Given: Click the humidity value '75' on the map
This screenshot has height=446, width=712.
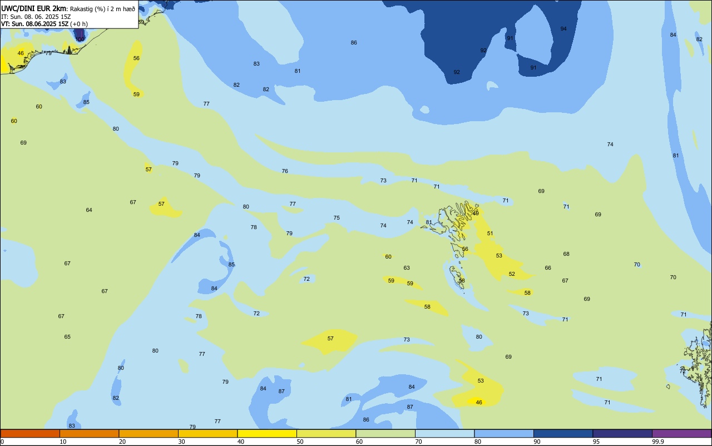Looking at the screenshot, I should (x=337, y=218).
